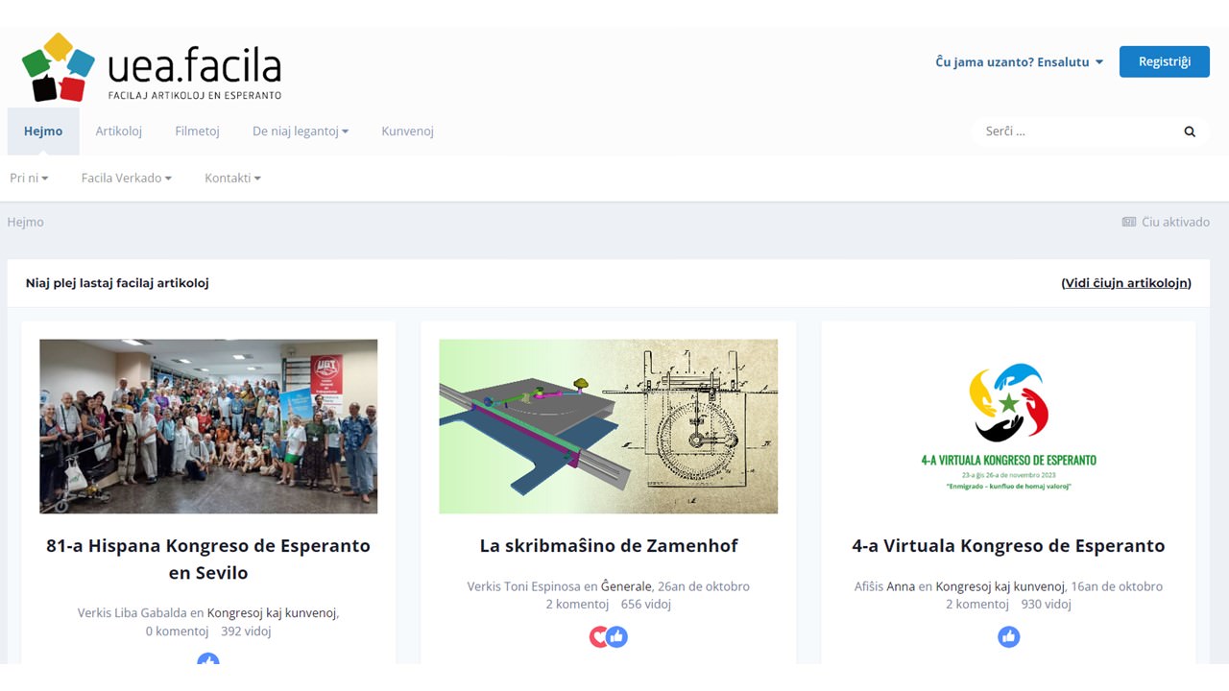Go to the Artikoloj tab

(x=118, y=131)
